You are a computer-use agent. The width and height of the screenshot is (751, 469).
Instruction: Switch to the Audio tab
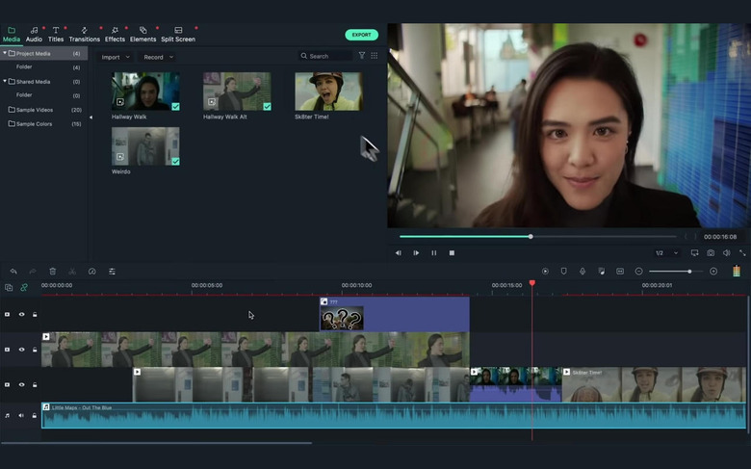(34, 35)
